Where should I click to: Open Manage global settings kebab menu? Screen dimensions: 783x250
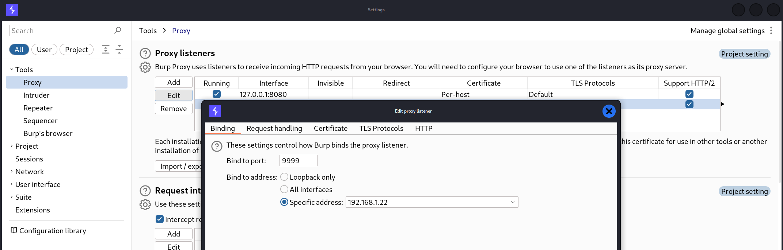click(x=771, y=31)
